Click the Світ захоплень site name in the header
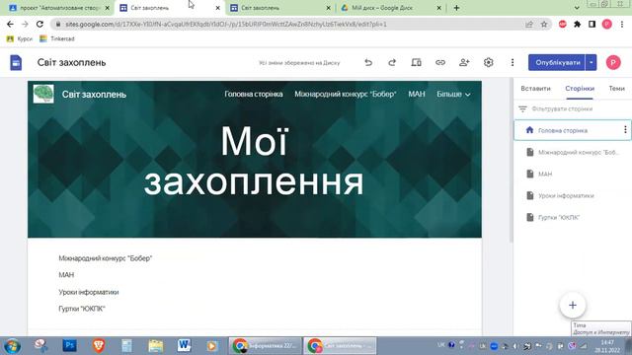The height and width of the screenshot is (355, 632). pyautogui.click(x=94, y=95)
